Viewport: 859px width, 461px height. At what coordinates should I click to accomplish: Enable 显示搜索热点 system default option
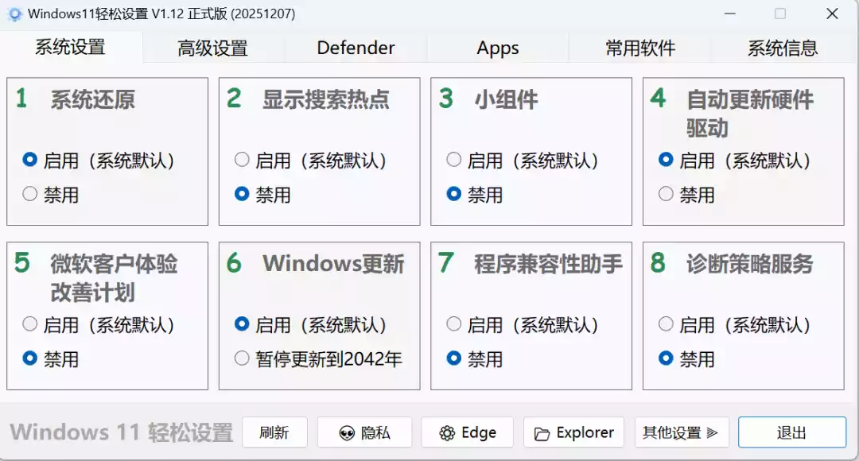coord(242,161)
